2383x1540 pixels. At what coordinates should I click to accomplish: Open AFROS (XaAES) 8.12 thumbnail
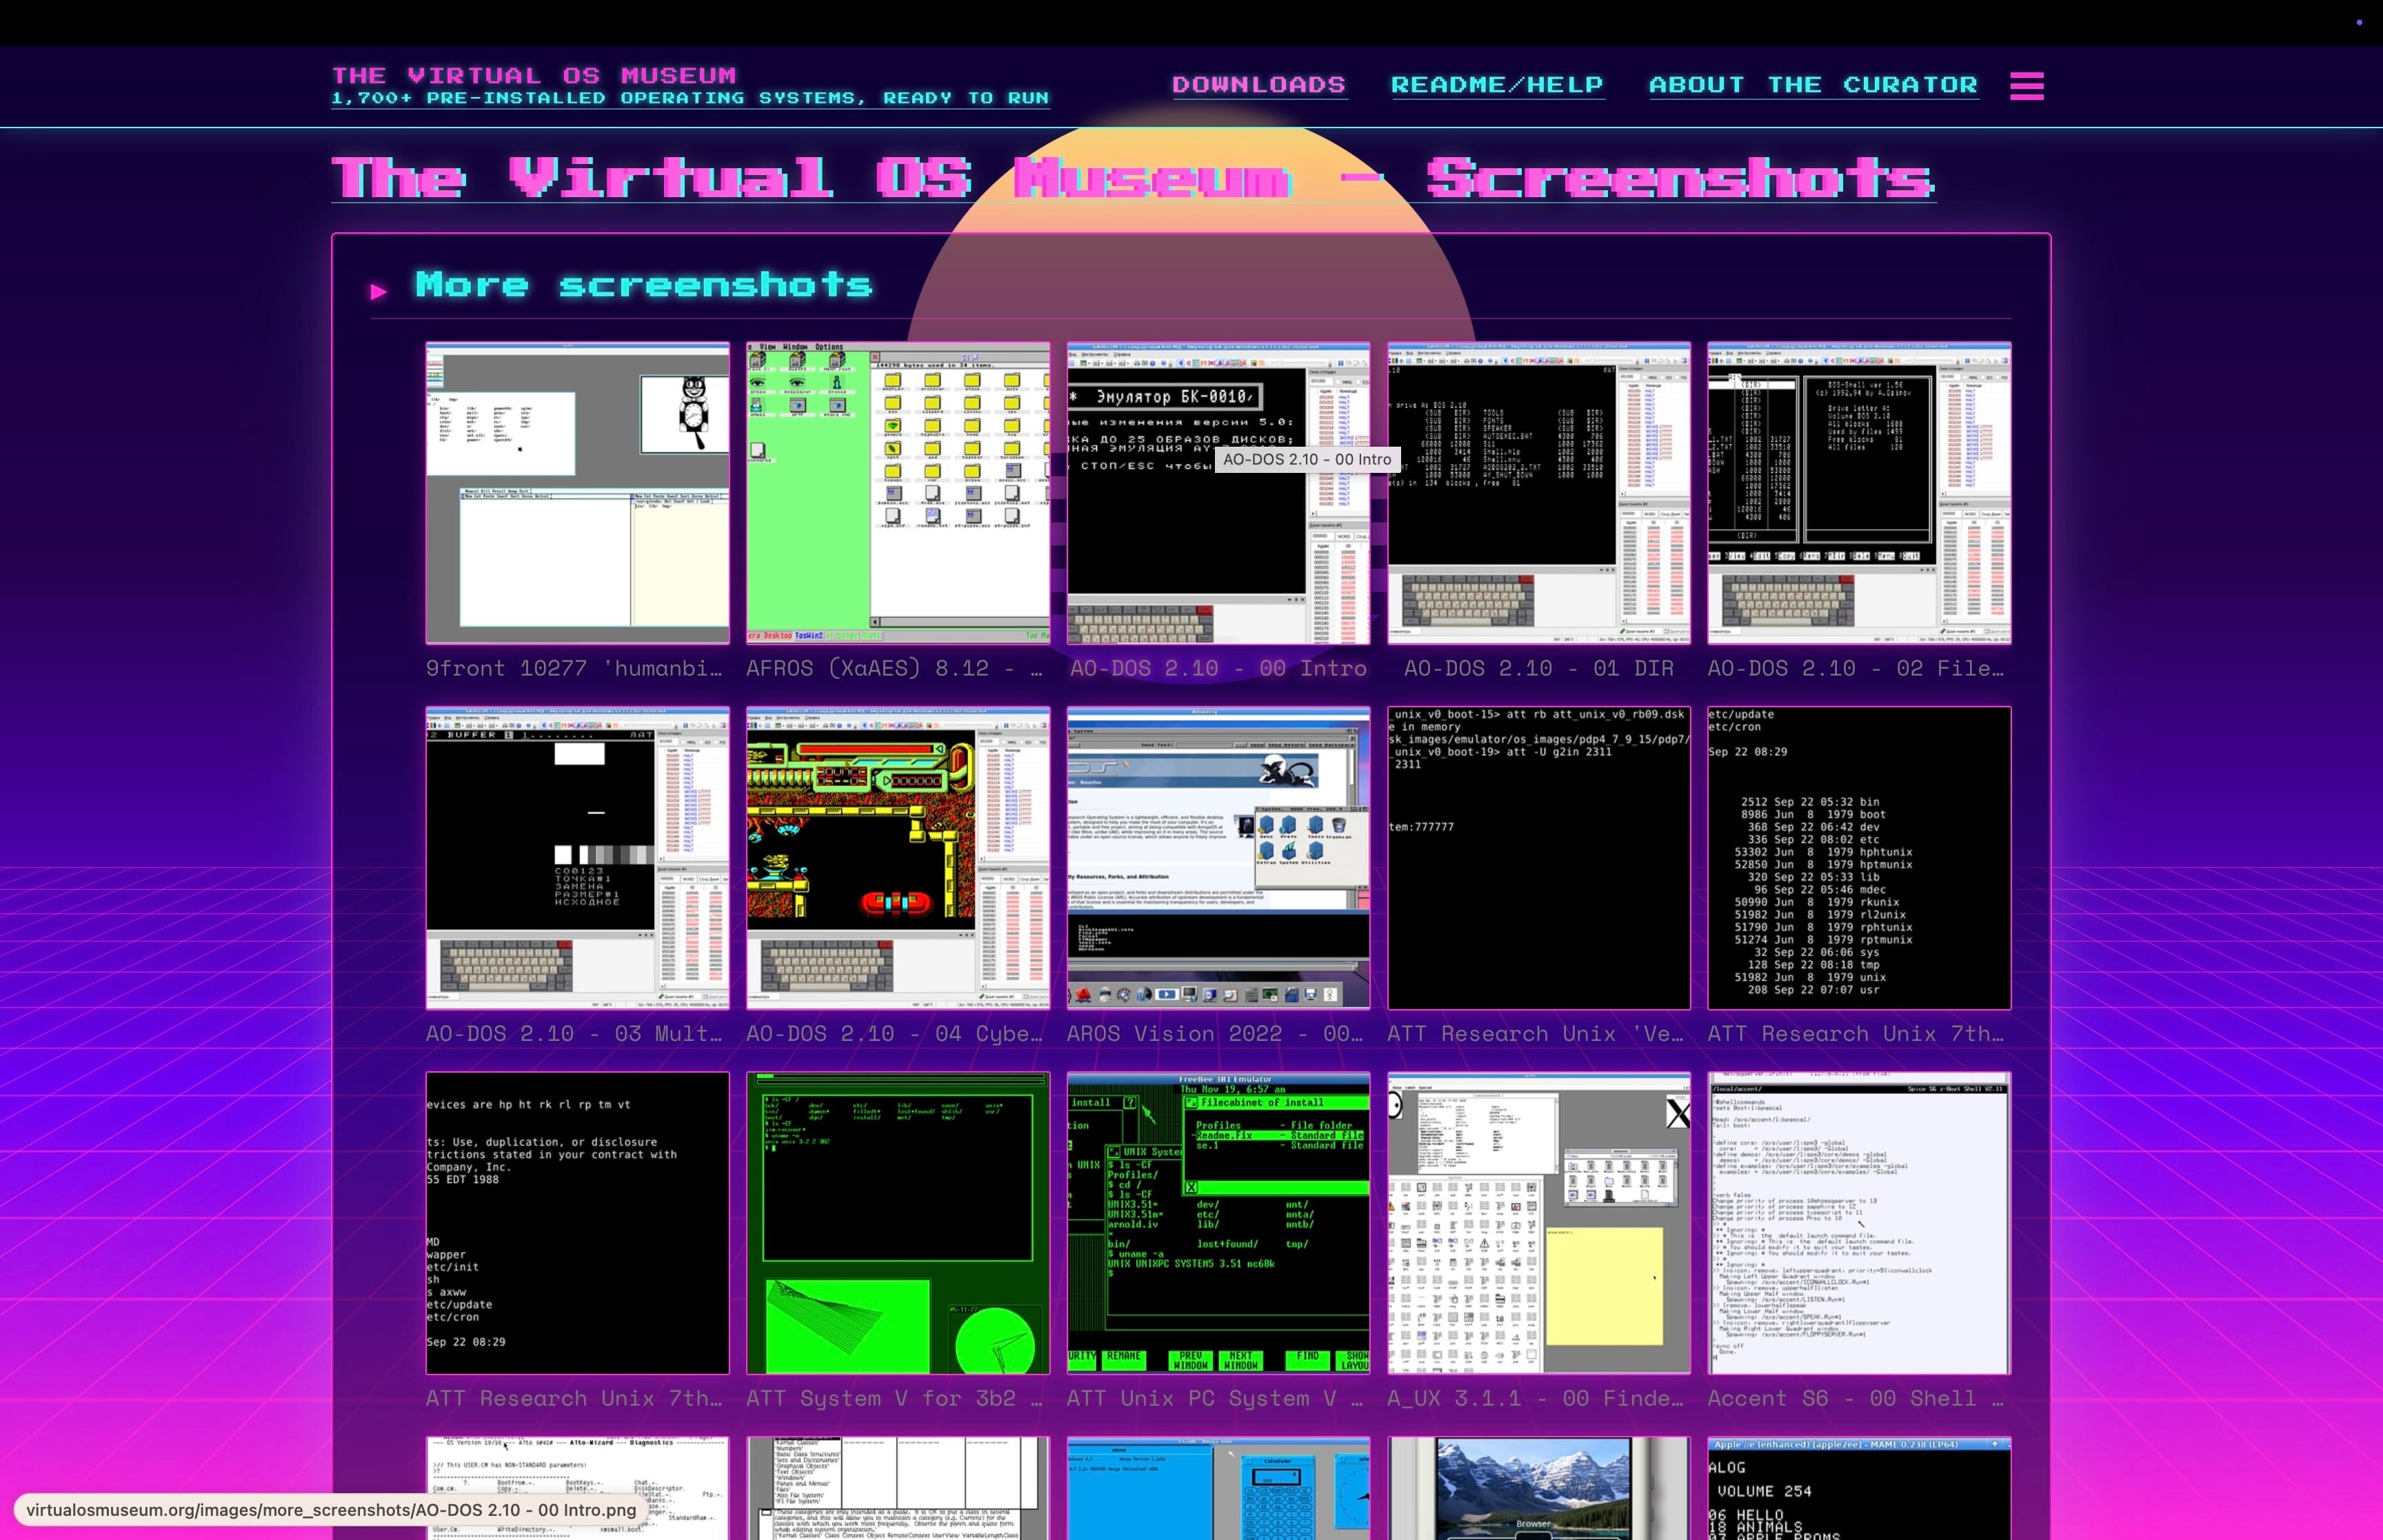pyautogui.click(x=898, y=493)
